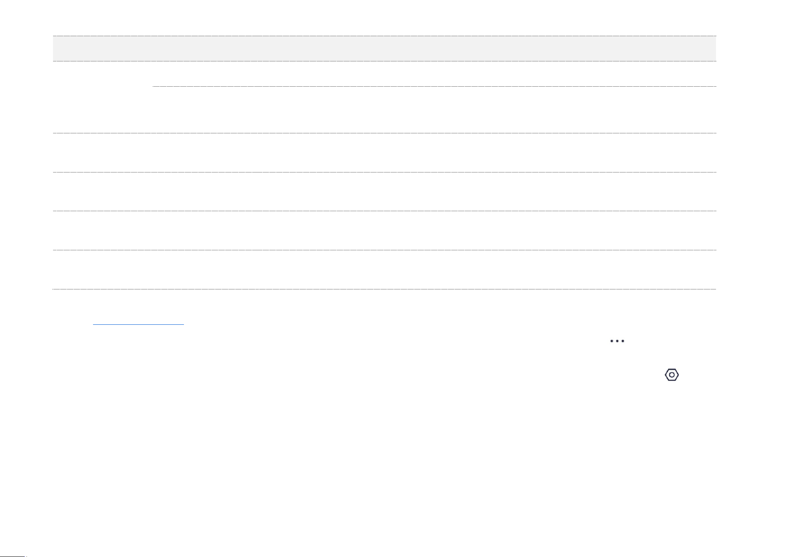The width and height of the screenshot is (788, 557).
Task: Click the gray shaded table header row
Action: [384, 48]
